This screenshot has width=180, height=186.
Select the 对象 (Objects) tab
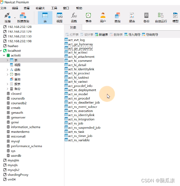point(73,28)
